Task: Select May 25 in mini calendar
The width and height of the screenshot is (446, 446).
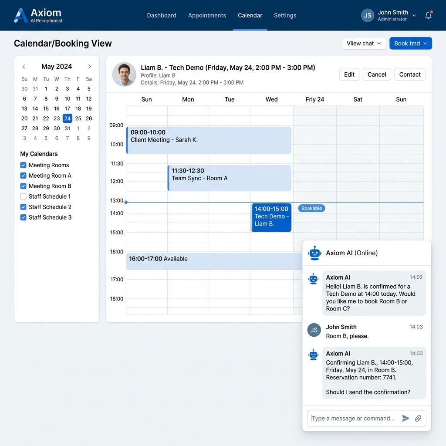Action: pyautogui.click(x=78, y=118)
